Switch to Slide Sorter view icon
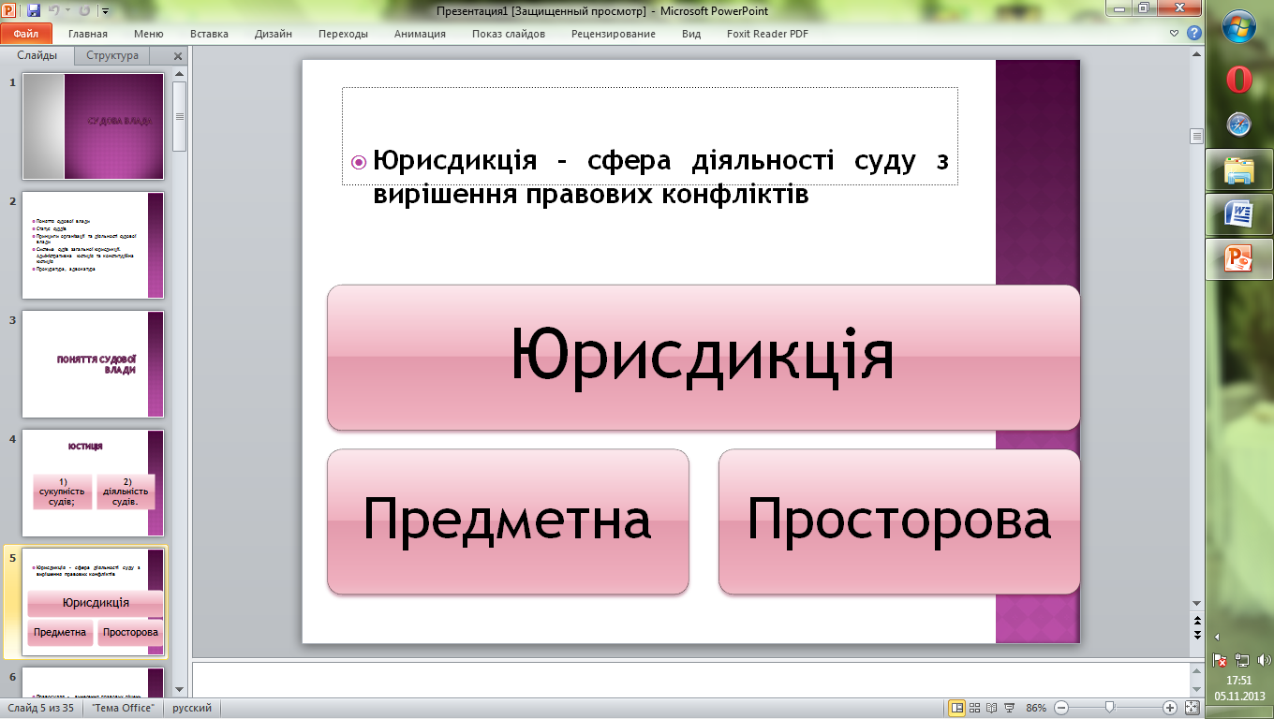Viewport: 1274px width, 719px height. (x=975, y=708)
